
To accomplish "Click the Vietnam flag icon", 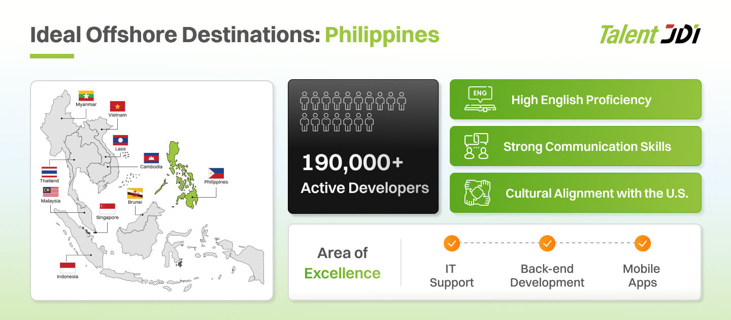I will click(118, 106).
